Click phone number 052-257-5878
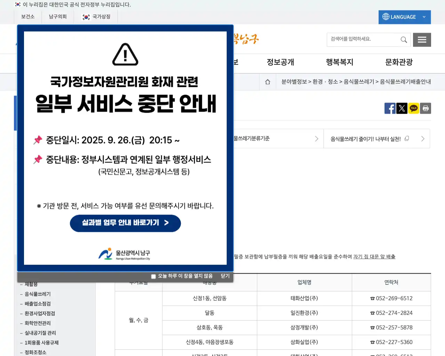The image size is (445, 356). click(394, 327)
